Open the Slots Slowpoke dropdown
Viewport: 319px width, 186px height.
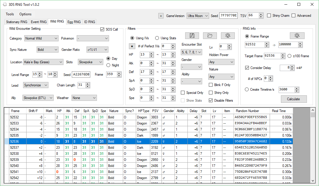pyautogui.click(x=91, y=62)
